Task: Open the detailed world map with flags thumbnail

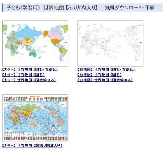Action: (35, 118)
